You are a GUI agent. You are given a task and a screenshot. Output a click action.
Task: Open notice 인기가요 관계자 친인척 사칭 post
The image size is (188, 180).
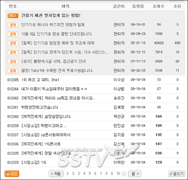[x=65, y=52]
